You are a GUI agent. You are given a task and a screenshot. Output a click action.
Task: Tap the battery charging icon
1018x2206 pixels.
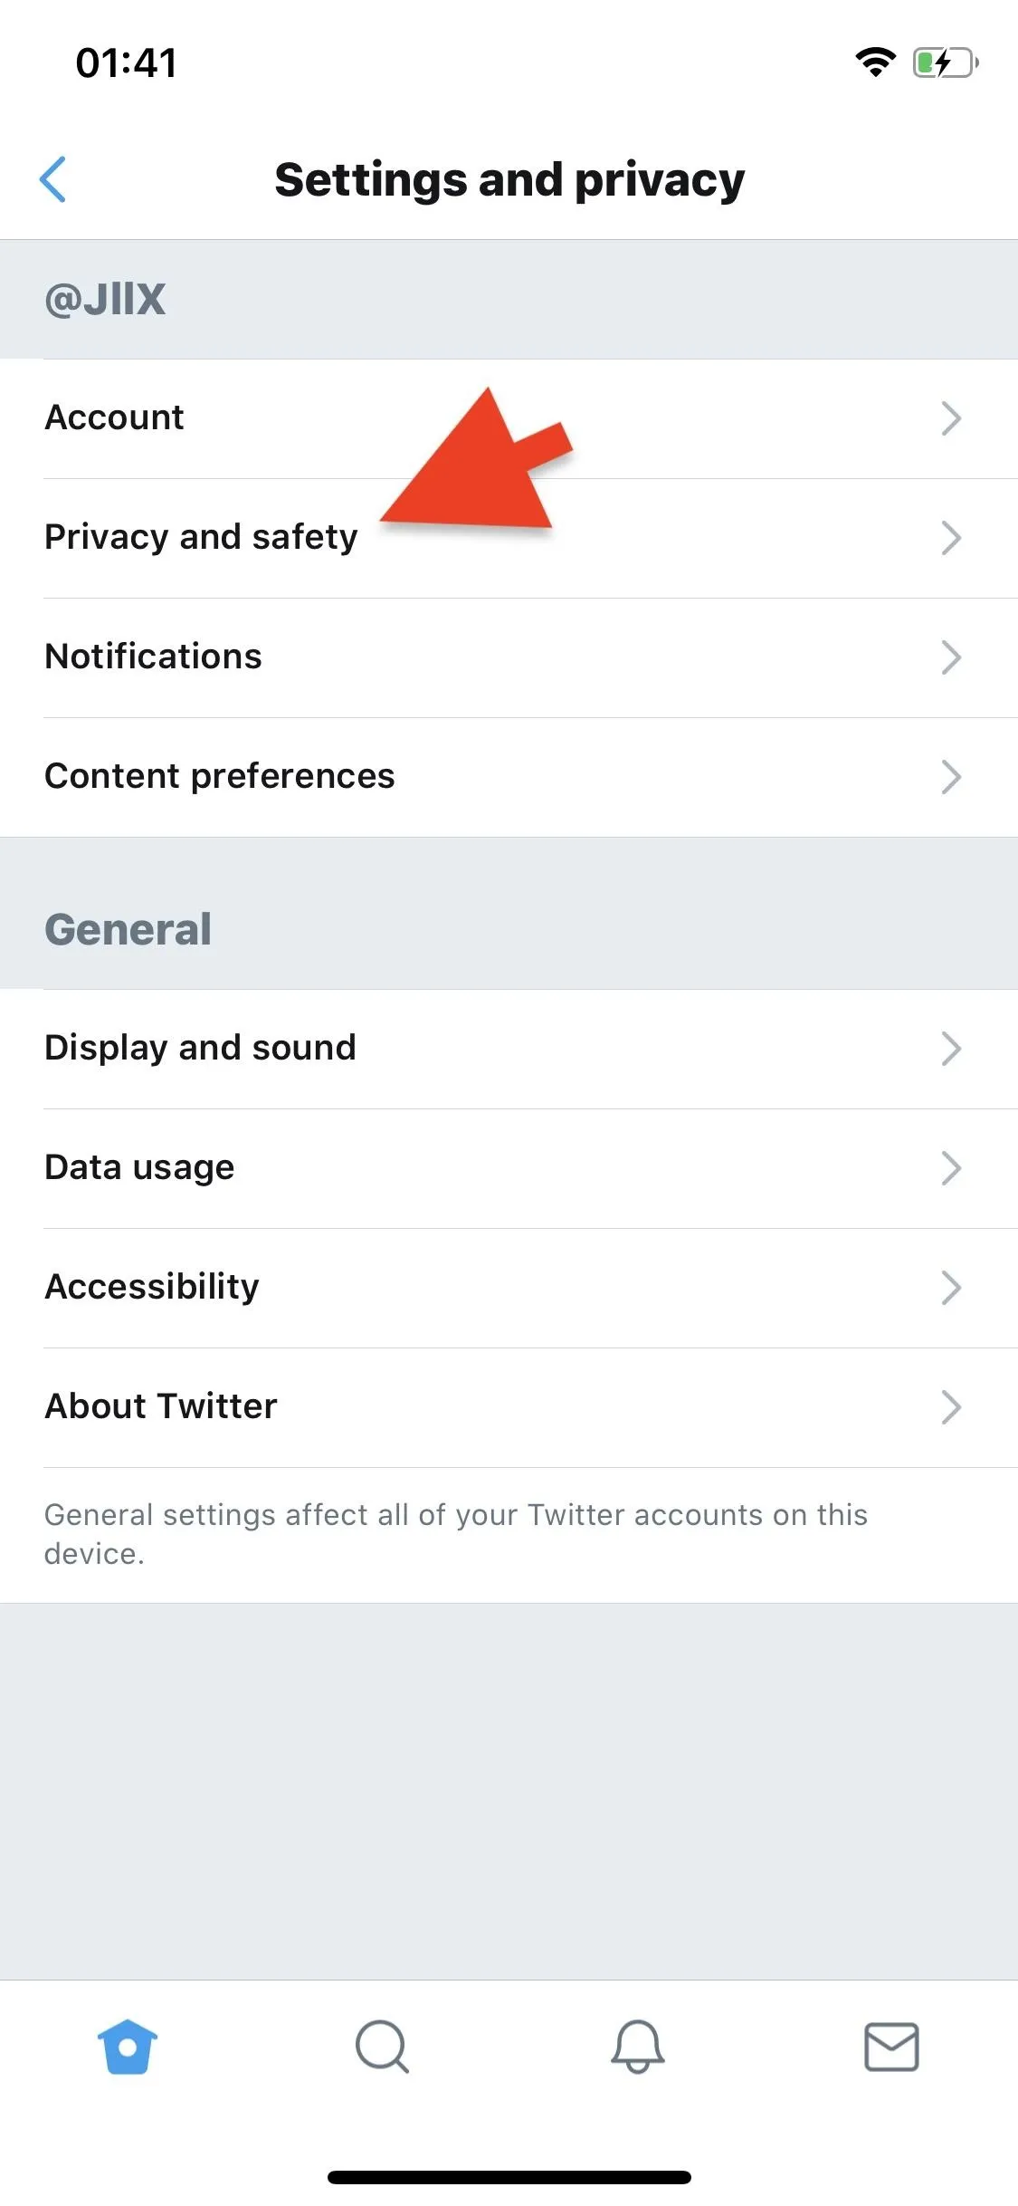pyautogui.click(x=946, y=62)
